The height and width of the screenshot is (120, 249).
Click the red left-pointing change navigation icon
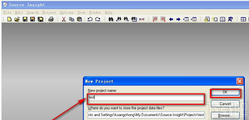(155, 19)
